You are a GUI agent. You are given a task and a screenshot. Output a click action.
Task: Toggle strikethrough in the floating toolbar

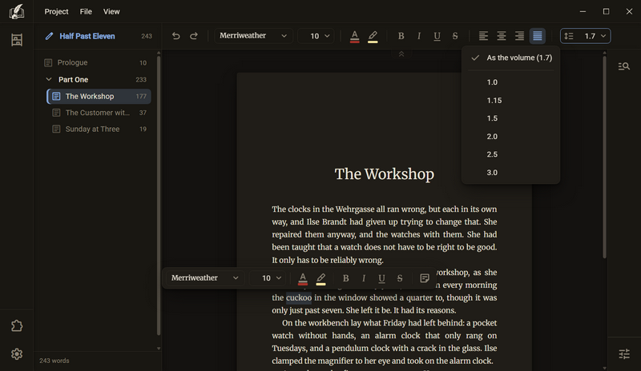pyautogui.click(x=399, y=278)
